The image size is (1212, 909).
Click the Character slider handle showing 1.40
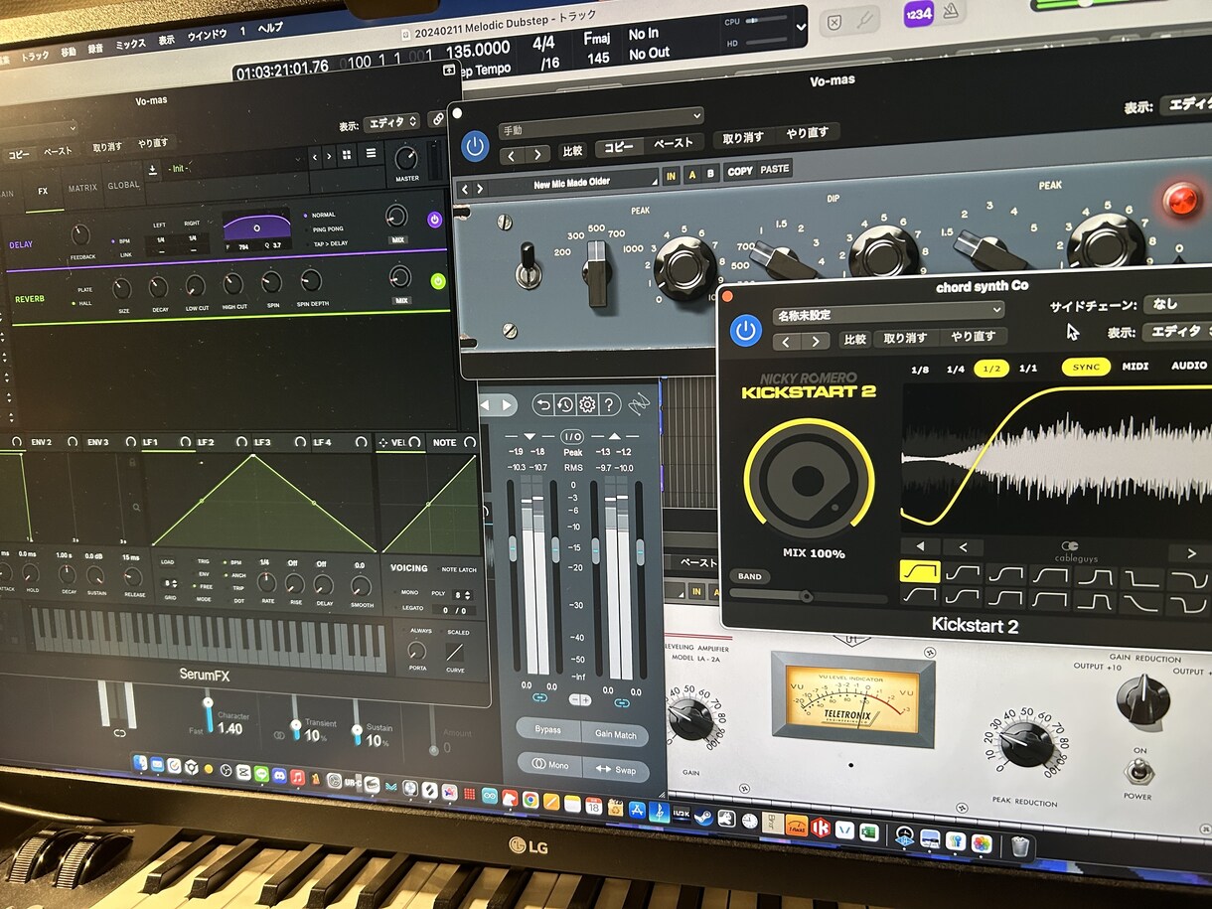[x=209, y=702]
